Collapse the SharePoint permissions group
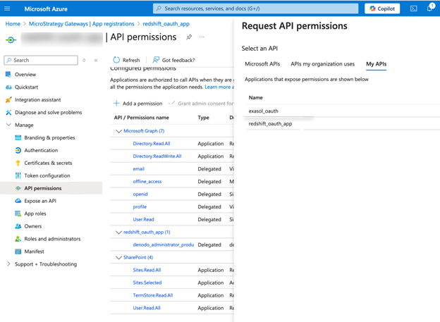 [x=118, y=257]
